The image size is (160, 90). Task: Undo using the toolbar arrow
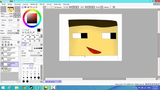coord(44,7)
